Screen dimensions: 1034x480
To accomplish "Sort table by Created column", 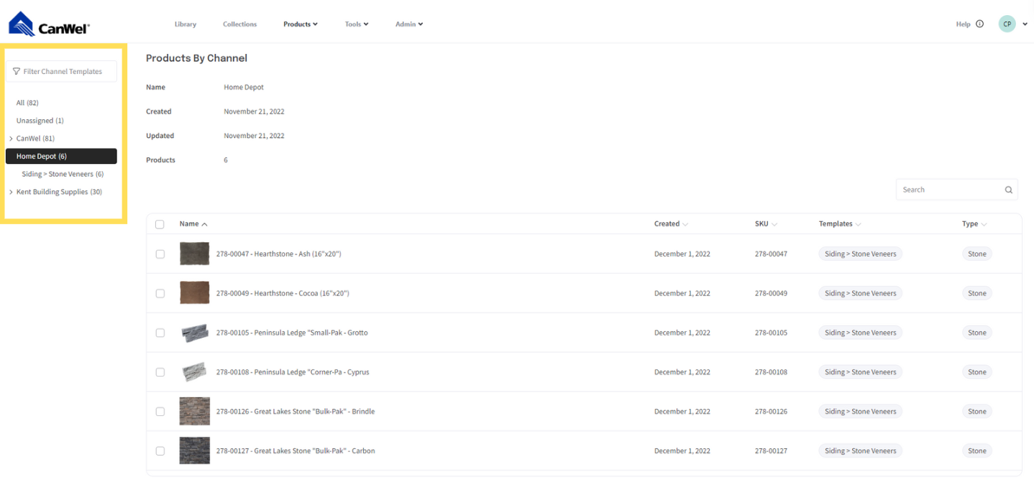I will coord(671,224).
